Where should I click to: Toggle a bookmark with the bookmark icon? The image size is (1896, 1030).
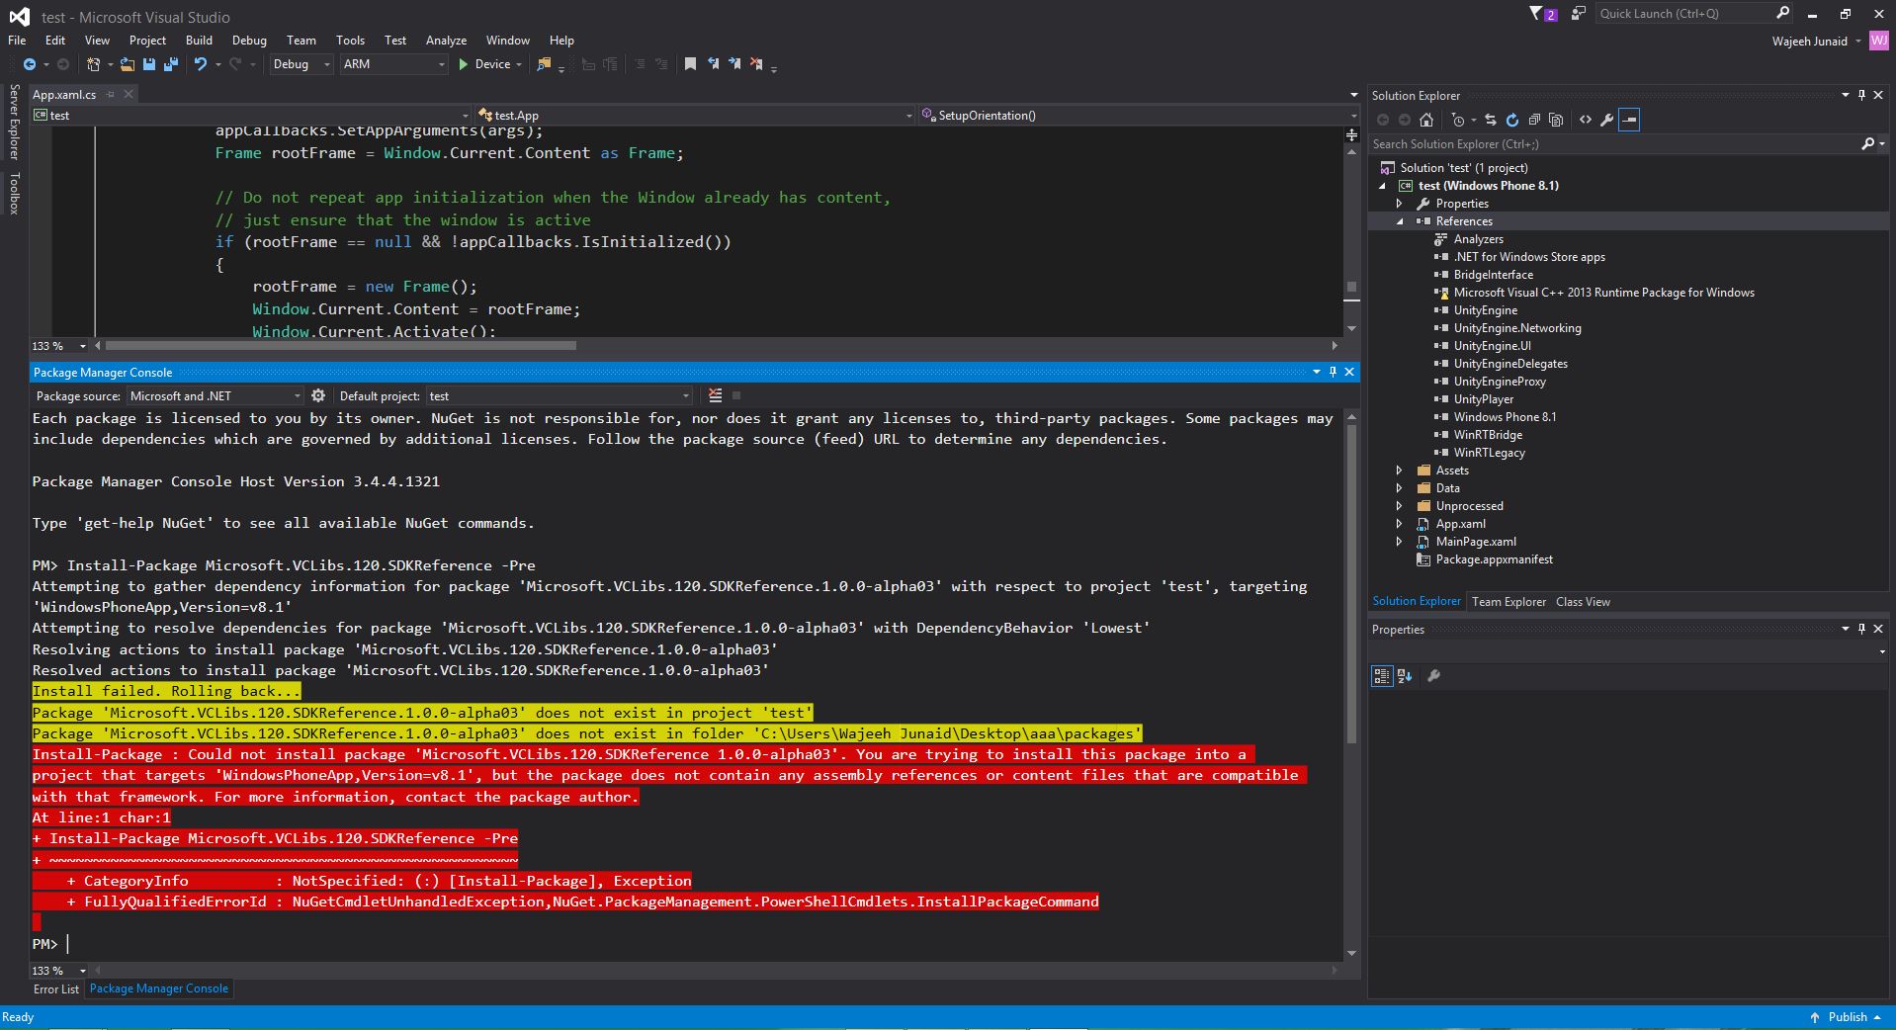point(690,64)
